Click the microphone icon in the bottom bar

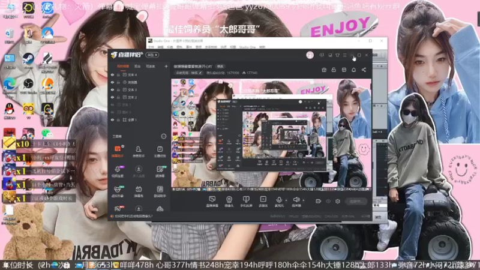(x=279, y=201)
